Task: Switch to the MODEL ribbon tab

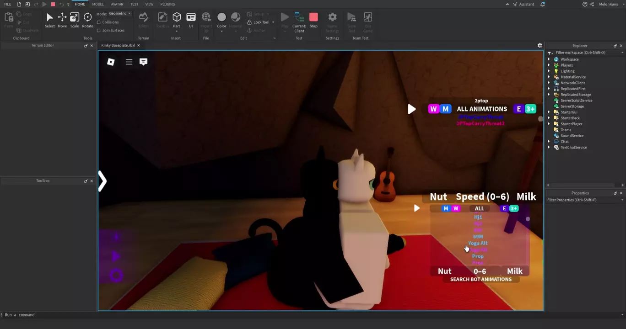Action: tap(98, 4)
